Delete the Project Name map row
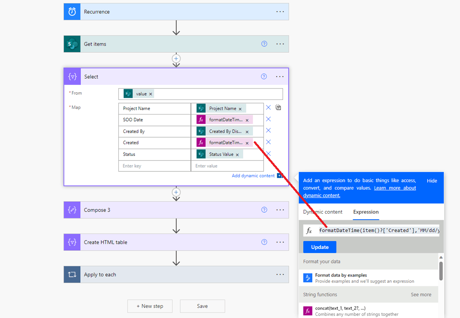Viewport: 460px width, 318px height. click(268, 108)
